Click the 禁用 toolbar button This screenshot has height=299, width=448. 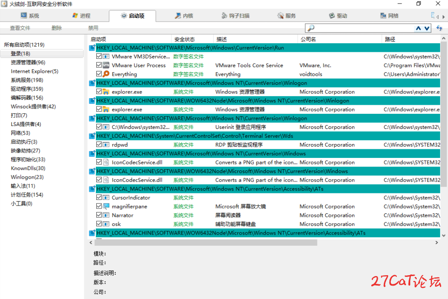point(93,28)
